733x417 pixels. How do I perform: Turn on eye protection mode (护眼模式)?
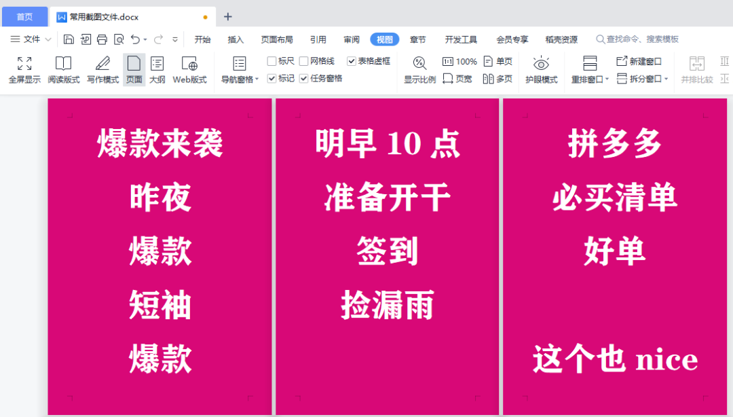tap(541, 70)
